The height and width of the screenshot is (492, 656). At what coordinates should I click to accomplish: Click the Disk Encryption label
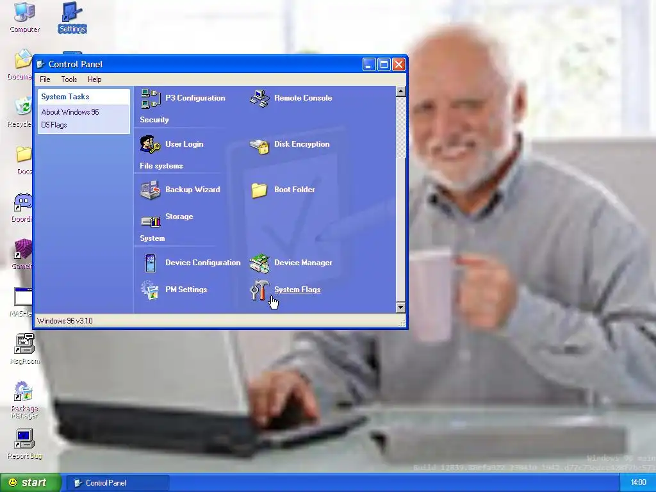302,144
